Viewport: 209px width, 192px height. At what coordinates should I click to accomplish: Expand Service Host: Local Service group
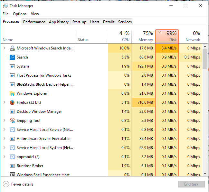[x=5, y=130]
